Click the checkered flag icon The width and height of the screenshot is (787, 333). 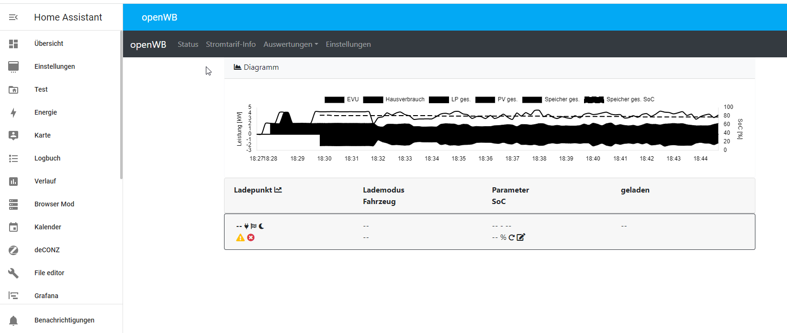coord(254,226)
